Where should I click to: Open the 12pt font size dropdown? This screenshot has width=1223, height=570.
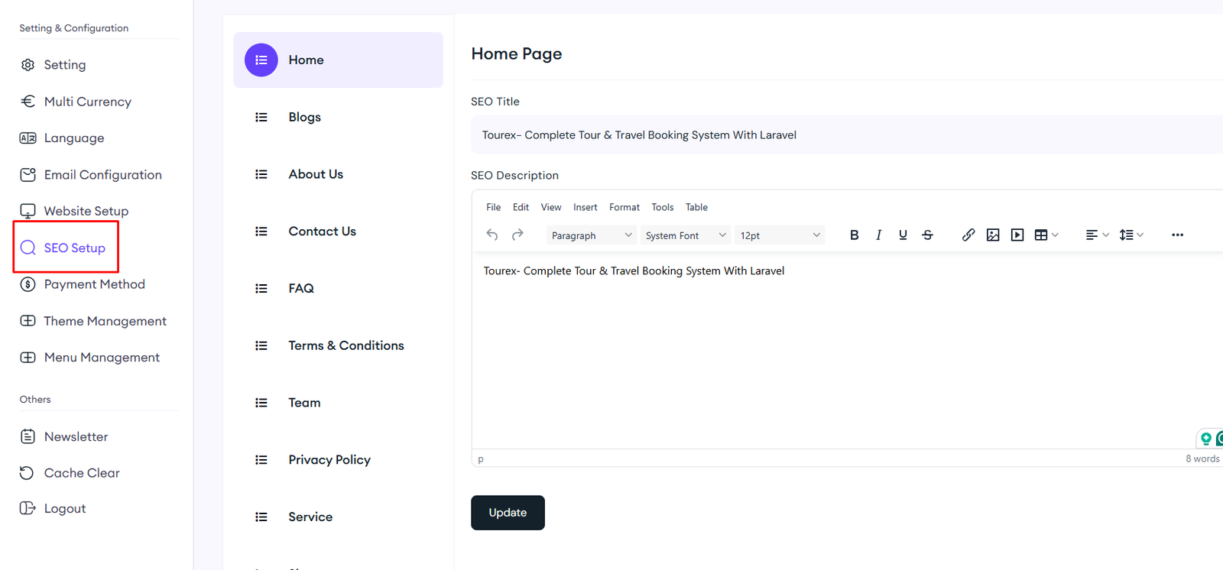(779, 235)
